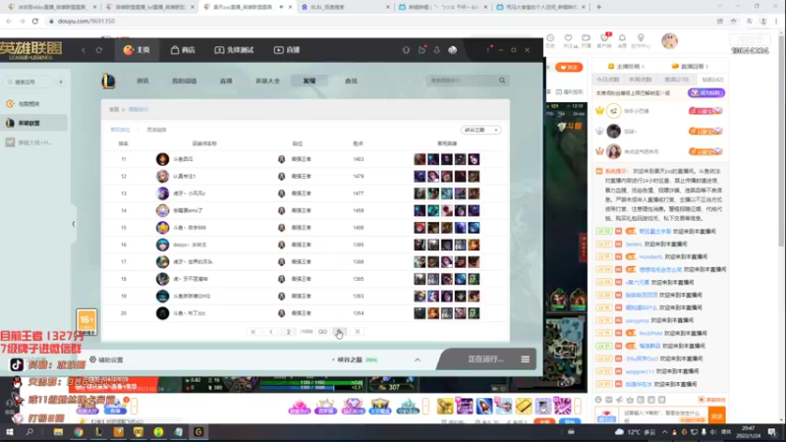Open the 主页 home tab in WeGame
This screenshot has width=786, height=442.
137,50
